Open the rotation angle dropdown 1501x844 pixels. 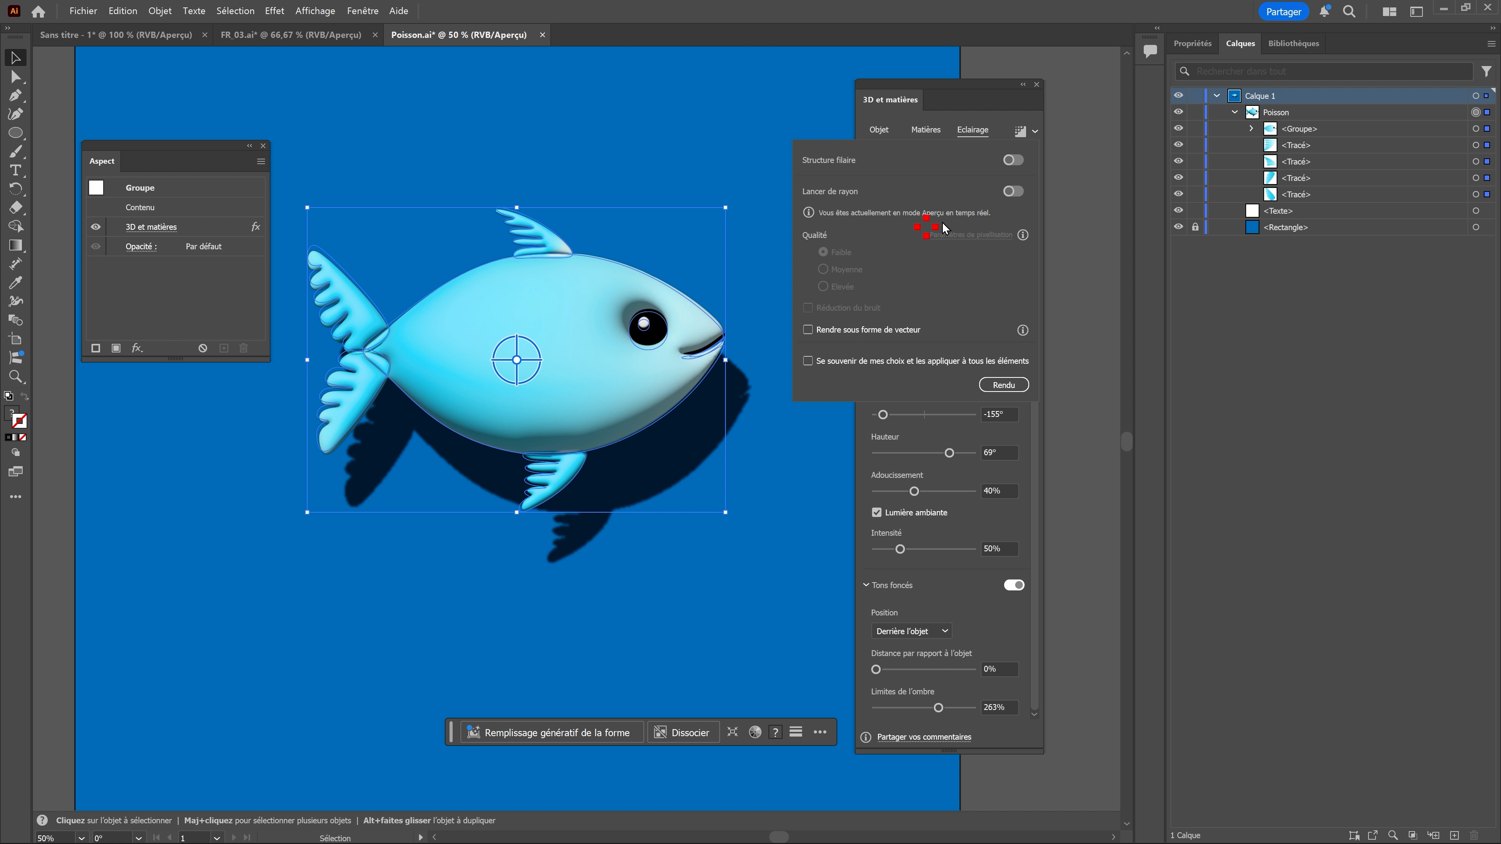click(138, 838)
